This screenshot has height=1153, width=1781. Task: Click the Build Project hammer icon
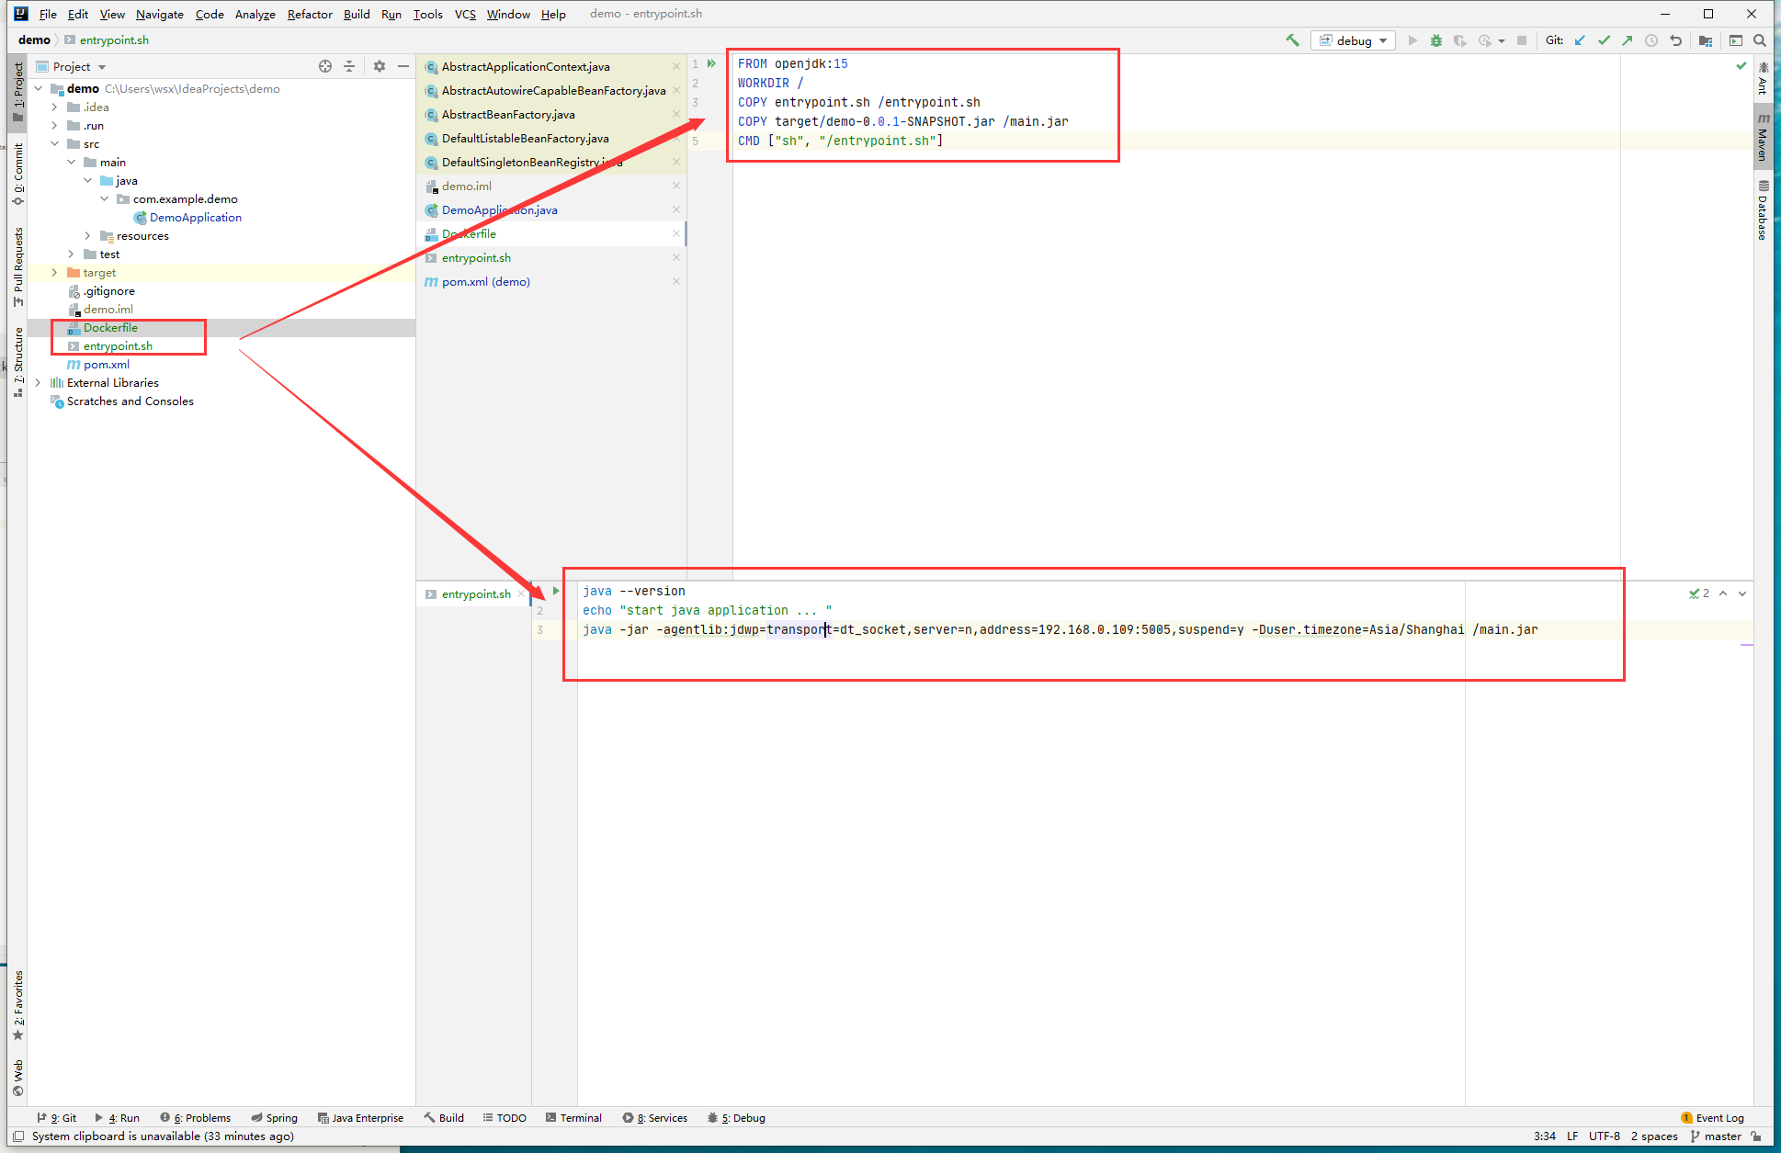click(x=1292, y=40)
